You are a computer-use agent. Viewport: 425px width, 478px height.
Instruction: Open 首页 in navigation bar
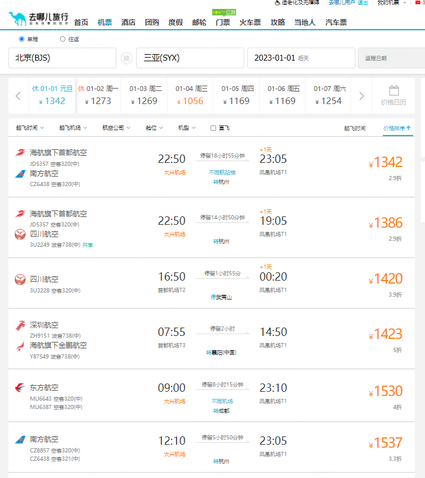[81, 23]
